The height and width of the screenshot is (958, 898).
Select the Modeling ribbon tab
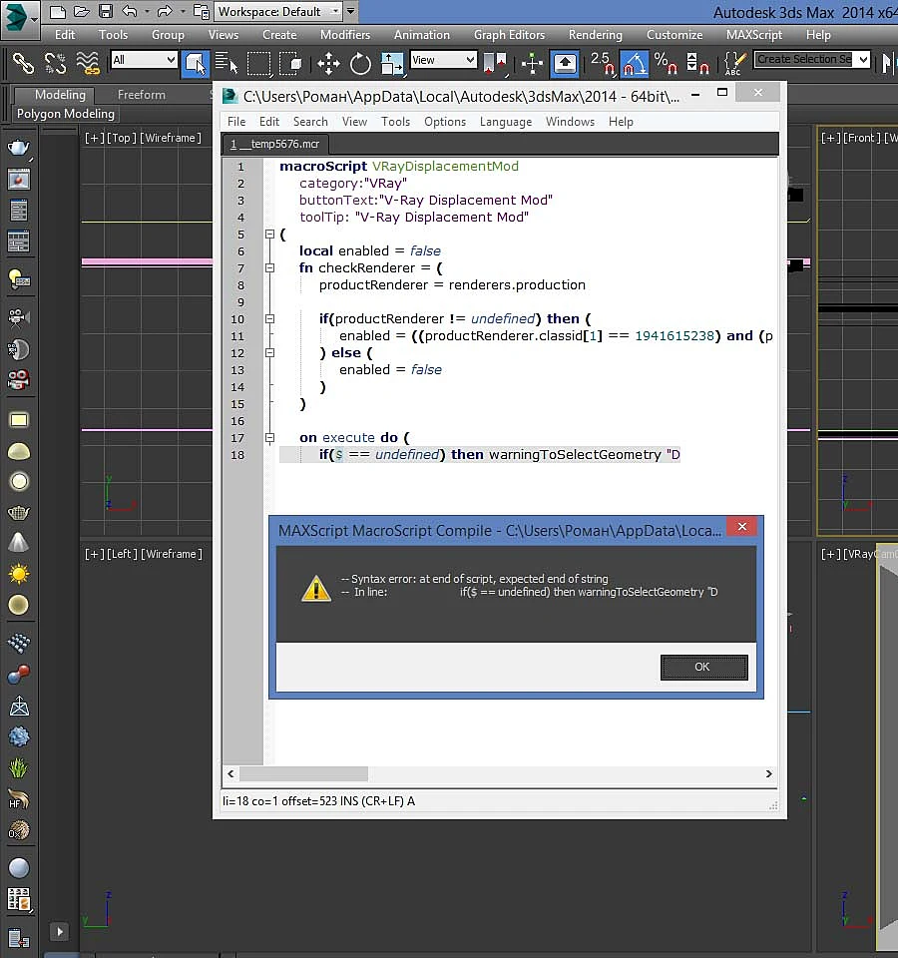pyautogui.click(x=60, y=95)
